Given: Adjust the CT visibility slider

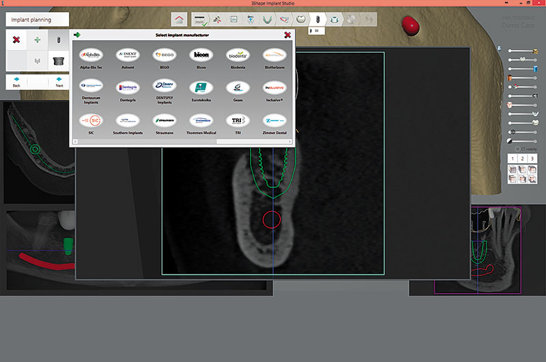Looking at the screenshot, I should pos(523,96).
